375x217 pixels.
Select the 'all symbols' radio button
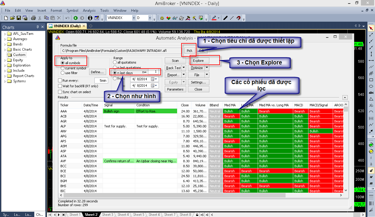tap(62, 63)
